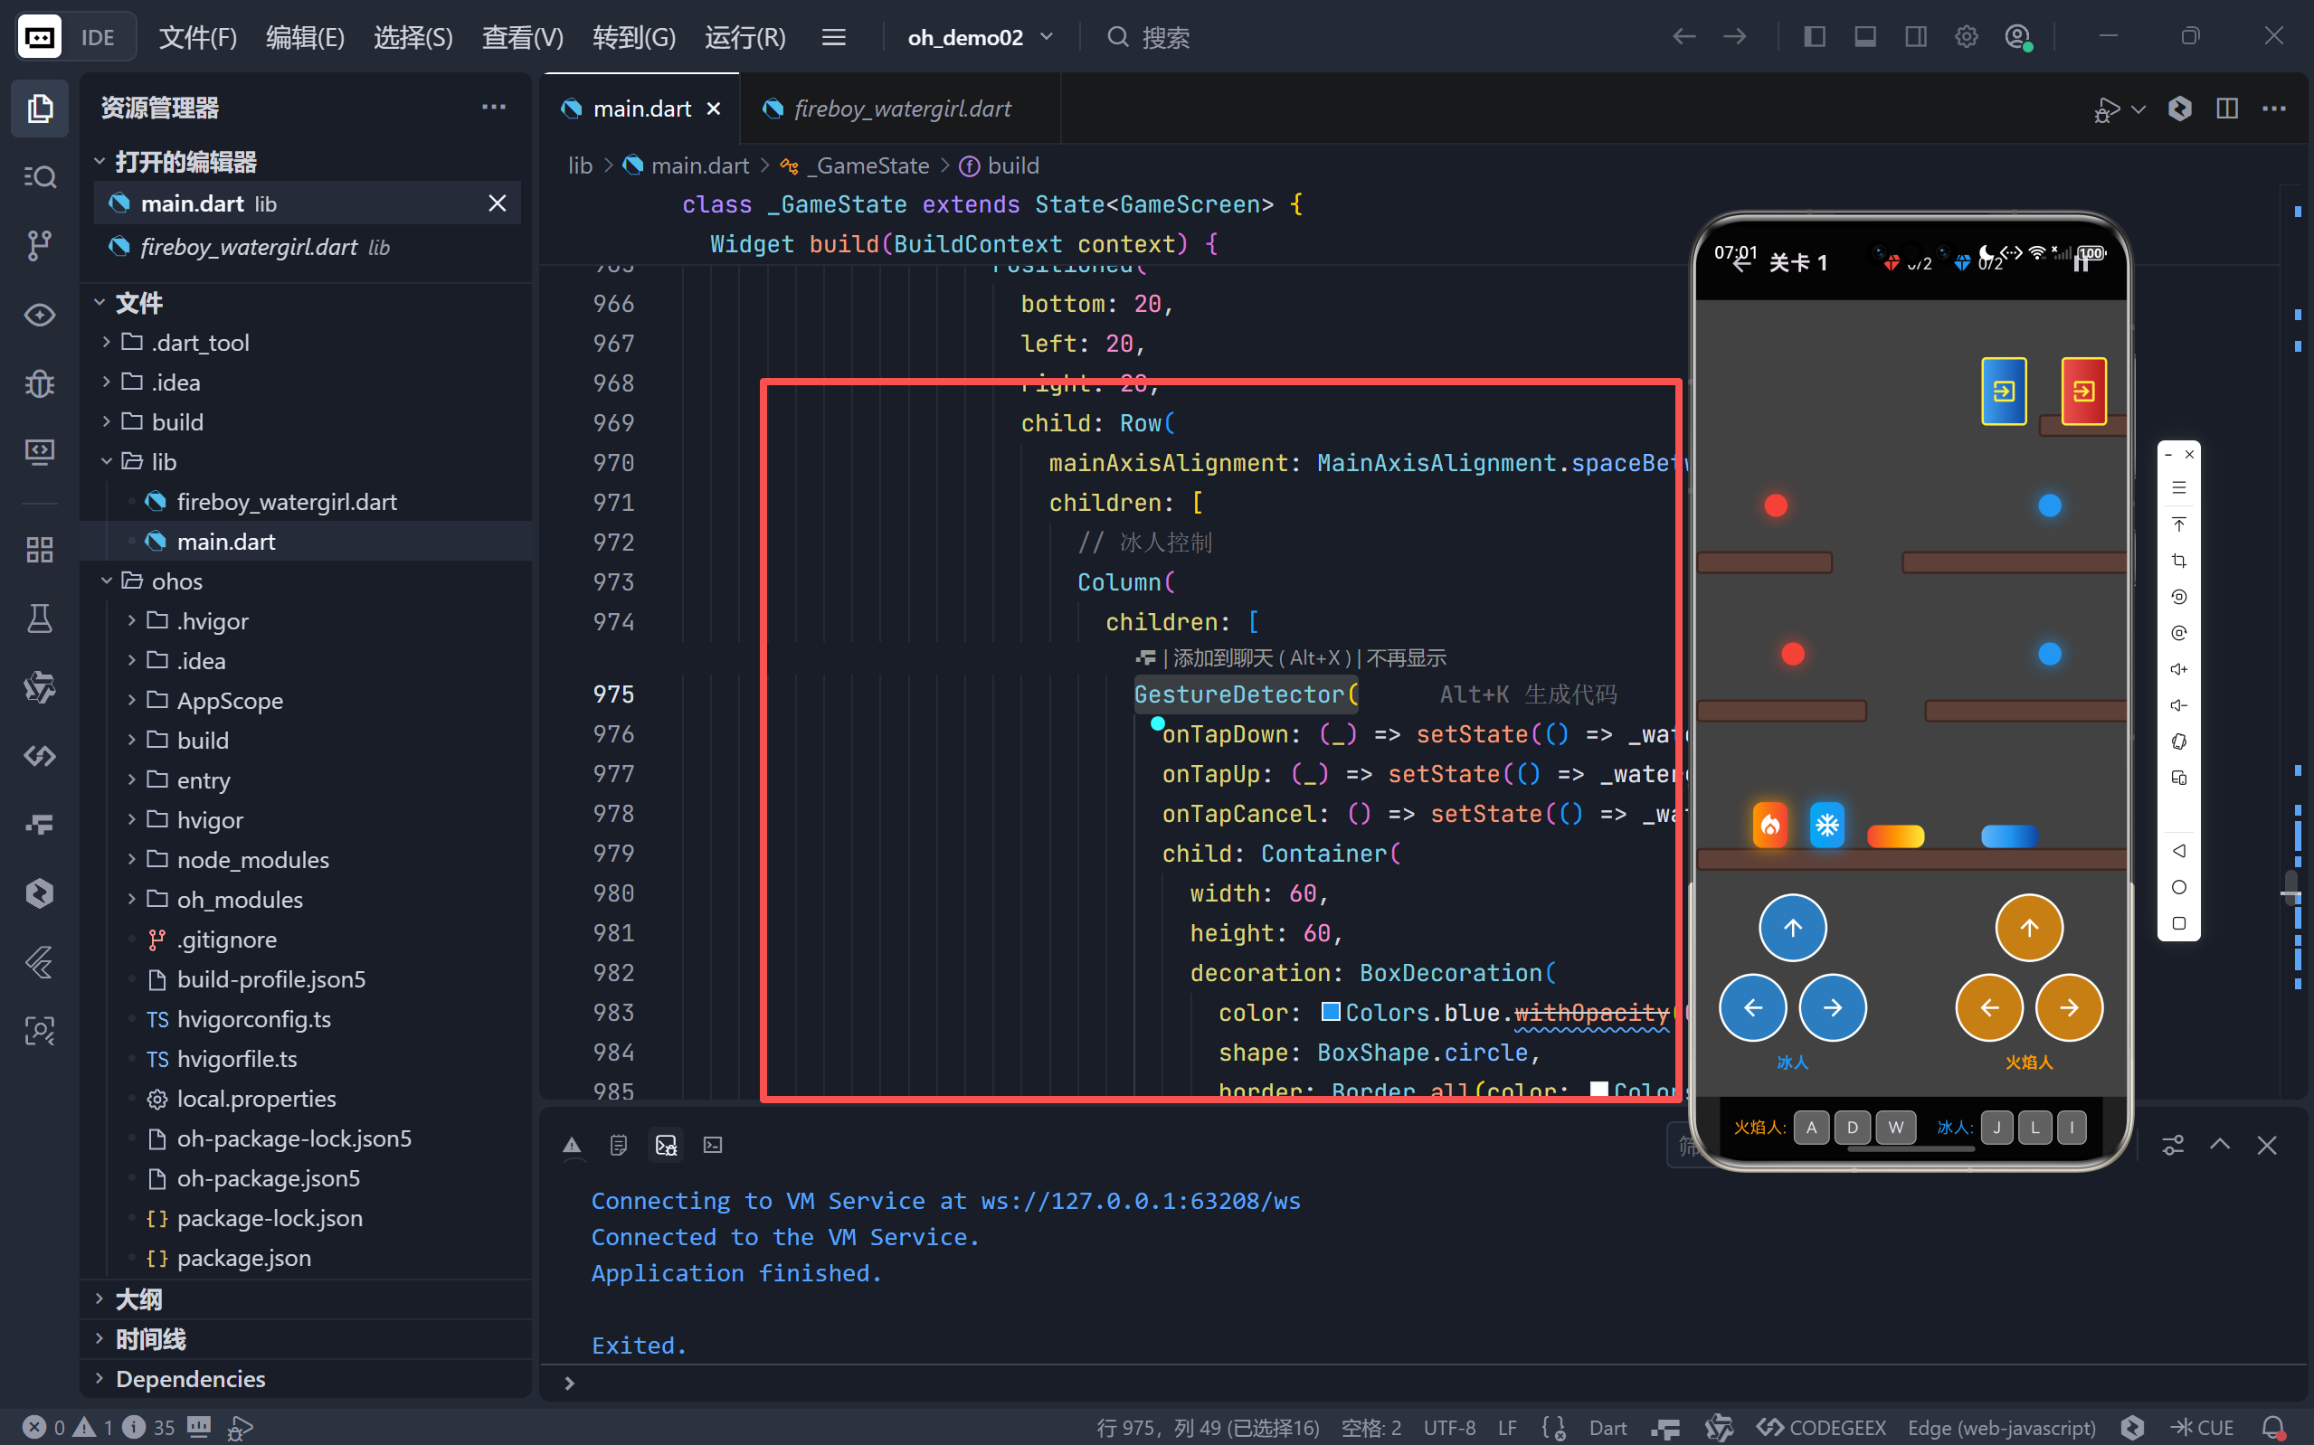Image resolution: width=2314 pixels, height=1445 pixels.
Task: Open source control view in activity bar
Action: point(39,246)
